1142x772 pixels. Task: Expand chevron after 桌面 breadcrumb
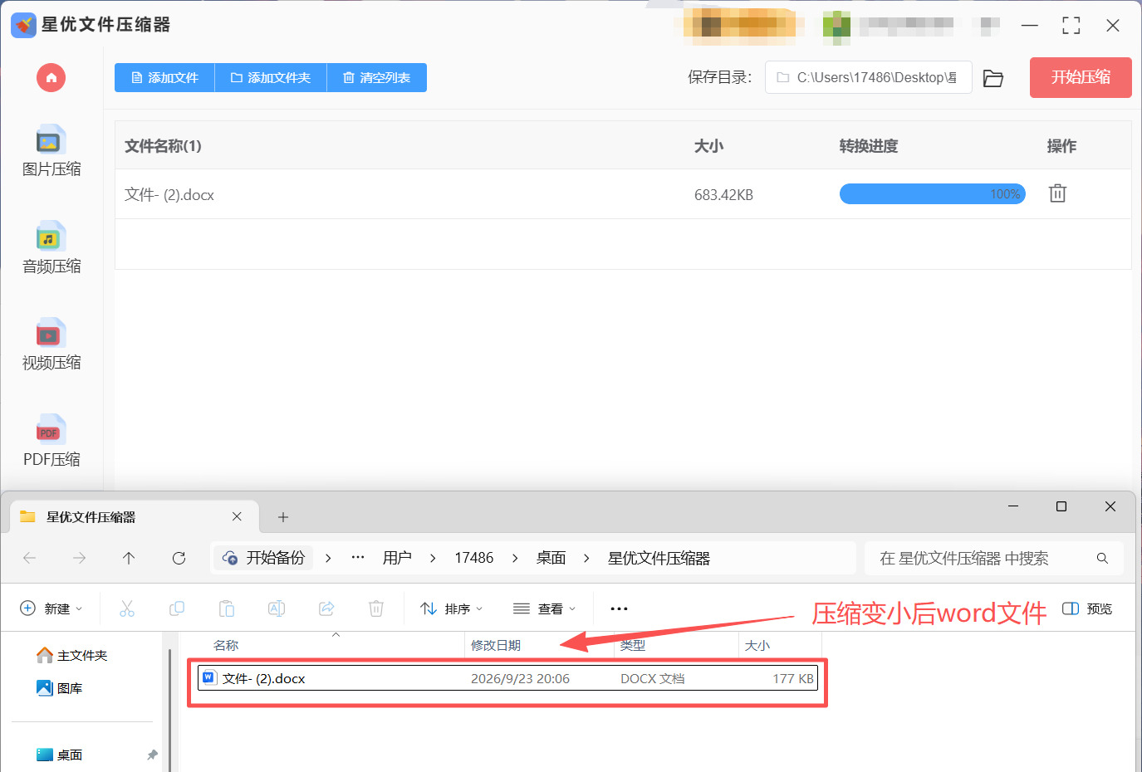[586, 558]
